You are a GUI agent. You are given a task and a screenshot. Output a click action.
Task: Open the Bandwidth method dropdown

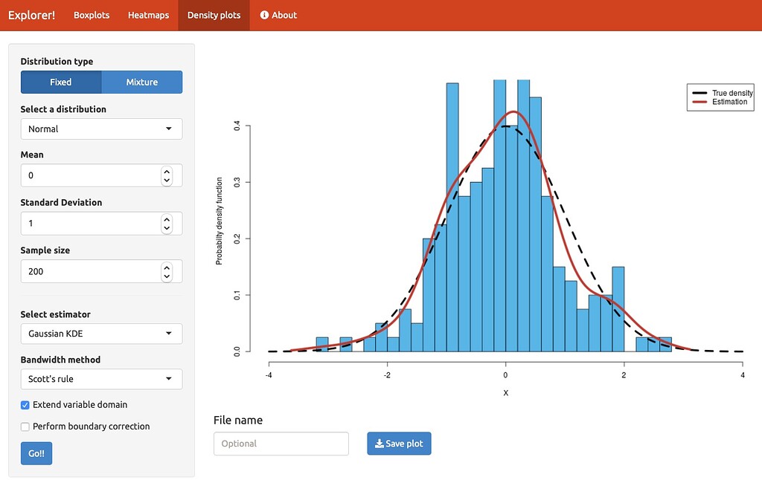[x=101, y=379]
